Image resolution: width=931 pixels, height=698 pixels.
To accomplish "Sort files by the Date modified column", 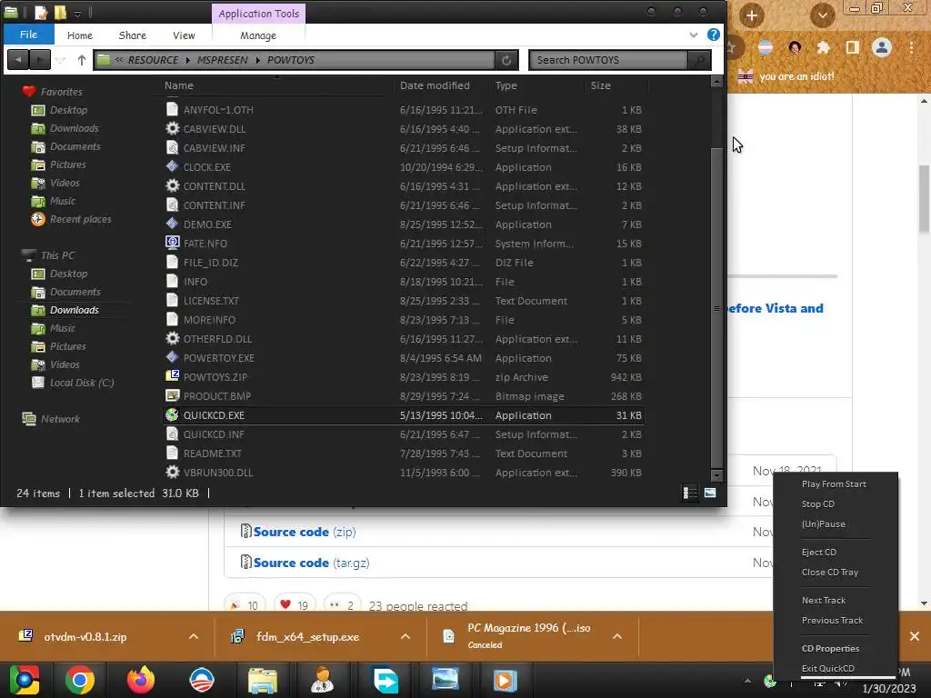I will [x=435, y=85].
